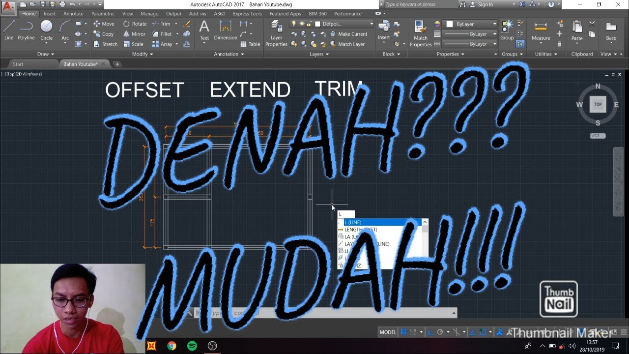Screen dimensions: 629x354
Task: Expand the Modify panel
Action: coord(143,54)
